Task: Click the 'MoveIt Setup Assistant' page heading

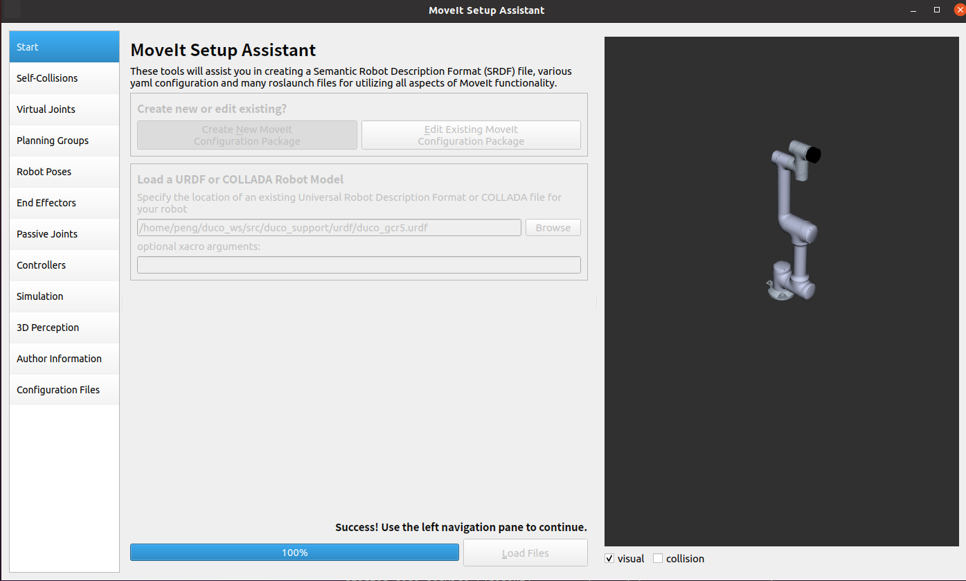Action: coord(223,50)
